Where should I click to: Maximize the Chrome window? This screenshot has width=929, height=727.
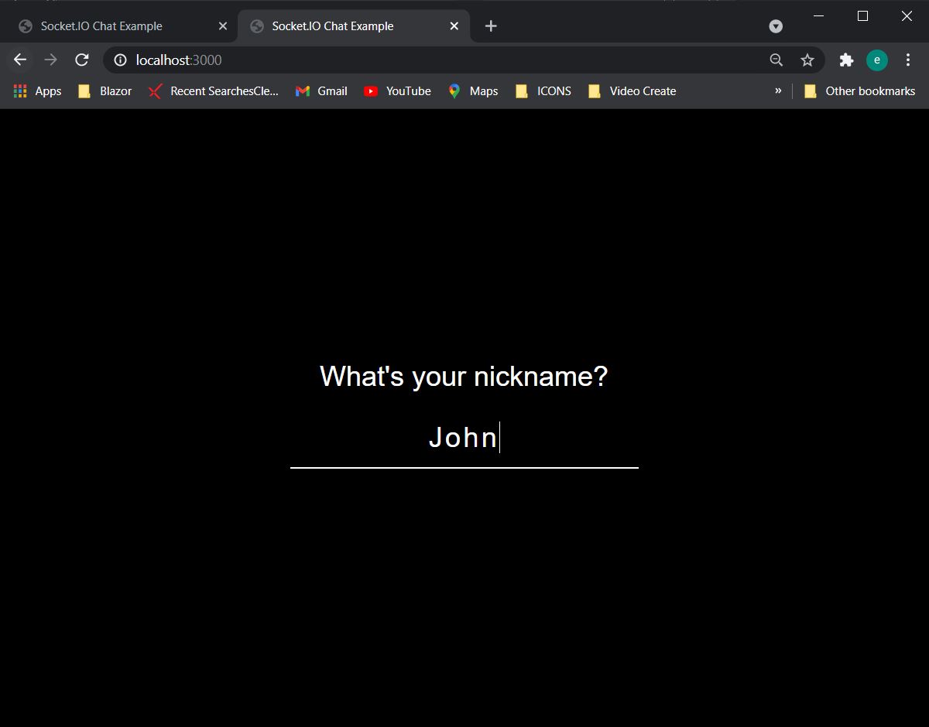click(863, 15)
